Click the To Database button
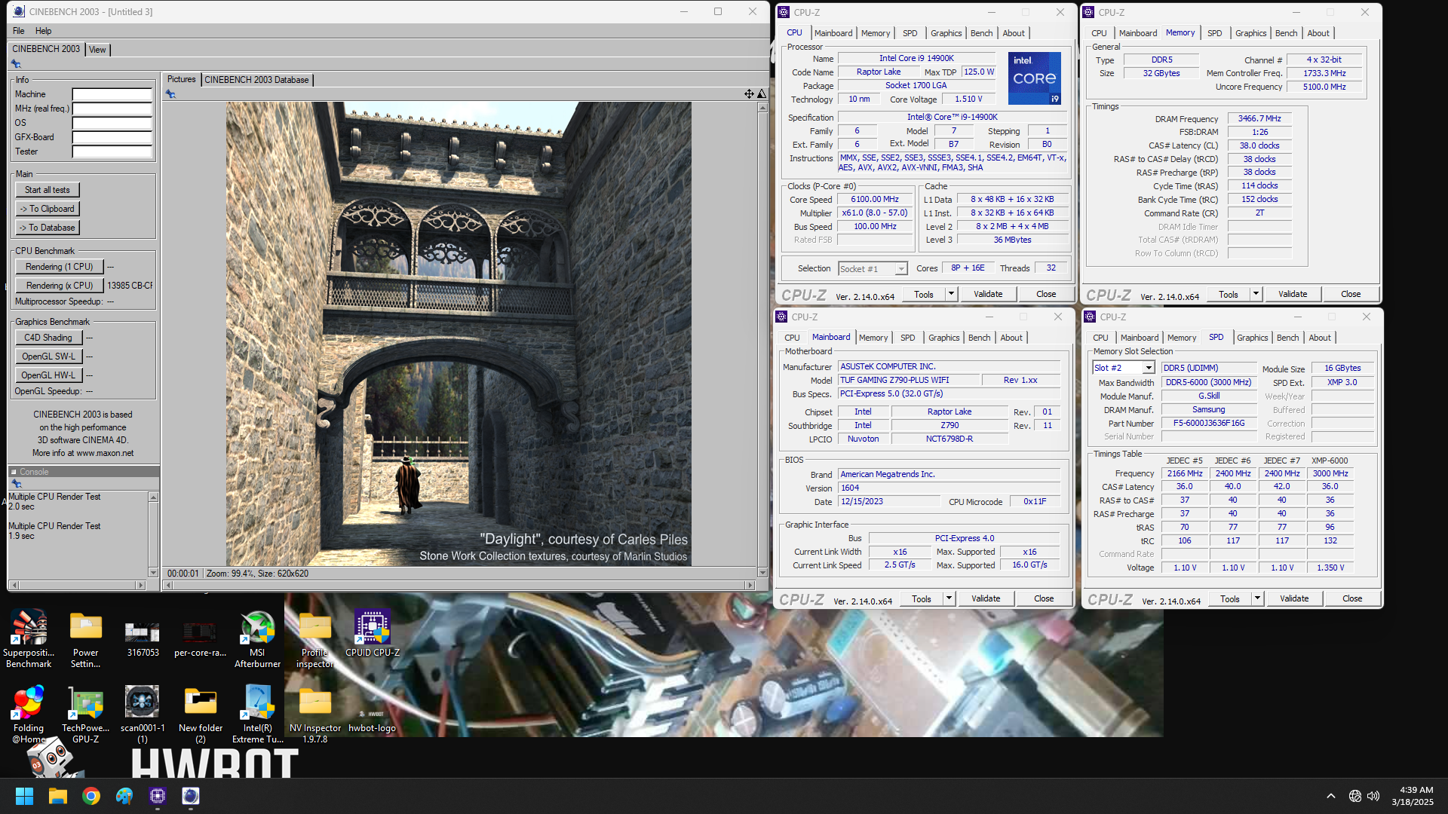 48,228
